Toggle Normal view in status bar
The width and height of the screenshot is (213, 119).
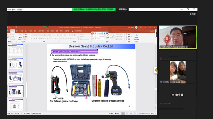coord(123,113)
